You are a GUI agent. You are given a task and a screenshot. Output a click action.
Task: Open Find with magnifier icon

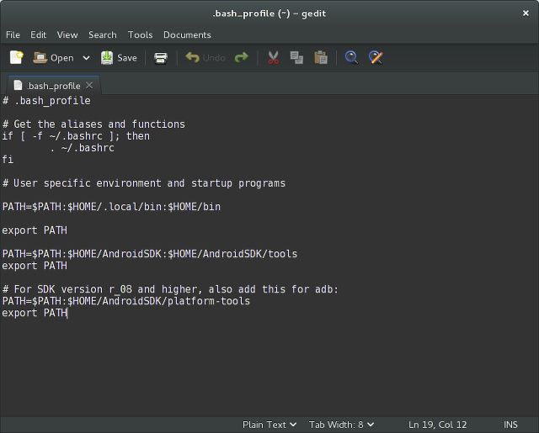click(352, 58)
